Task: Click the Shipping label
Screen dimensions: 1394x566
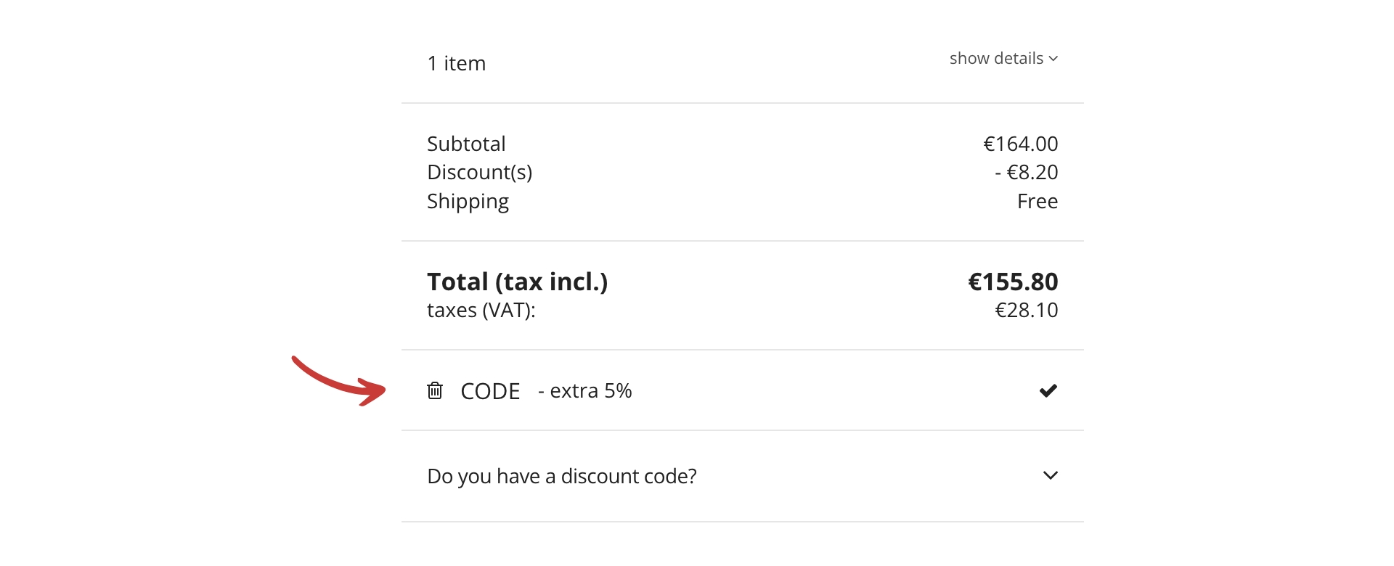Action: click(x=468, y=201)
